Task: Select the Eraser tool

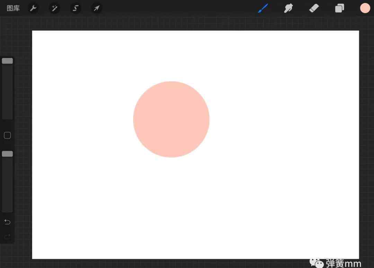Action: tap(314, 8)
